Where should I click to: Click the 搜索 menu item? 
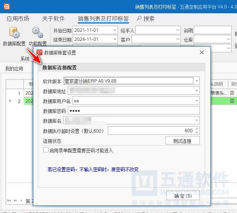tap(149, 19)
